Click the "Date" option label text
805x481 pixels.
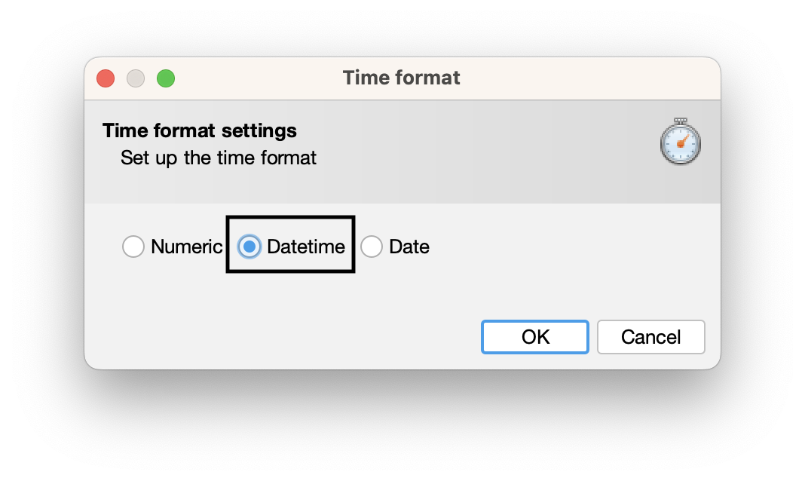tap(409, 247)
